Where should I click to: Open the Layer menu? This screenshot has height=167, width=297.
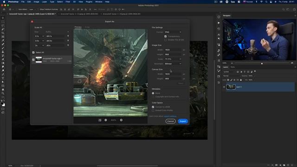click(45, 2)
